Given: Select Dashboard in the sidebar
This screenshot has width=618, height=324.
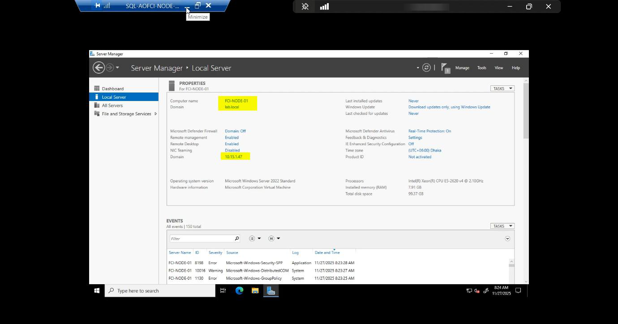Looking at the screenshot, I should (124, 88).
